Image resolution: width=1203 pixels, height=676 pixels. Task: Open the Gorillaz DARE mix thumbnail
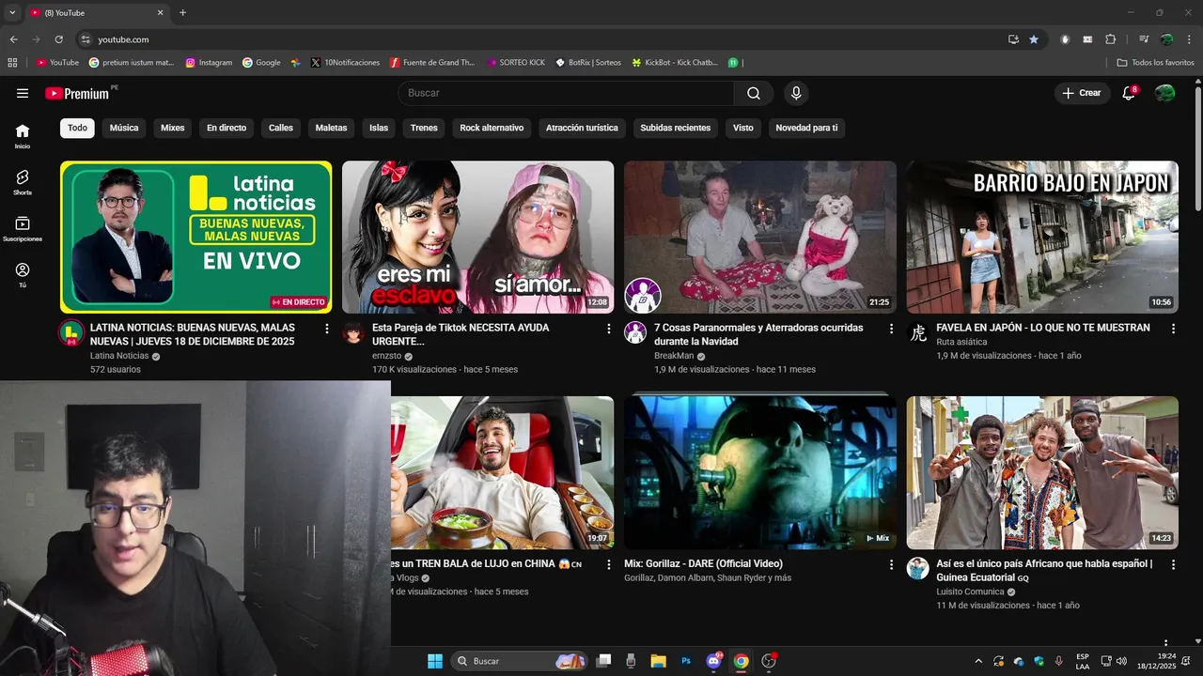(x=760, y=473)
